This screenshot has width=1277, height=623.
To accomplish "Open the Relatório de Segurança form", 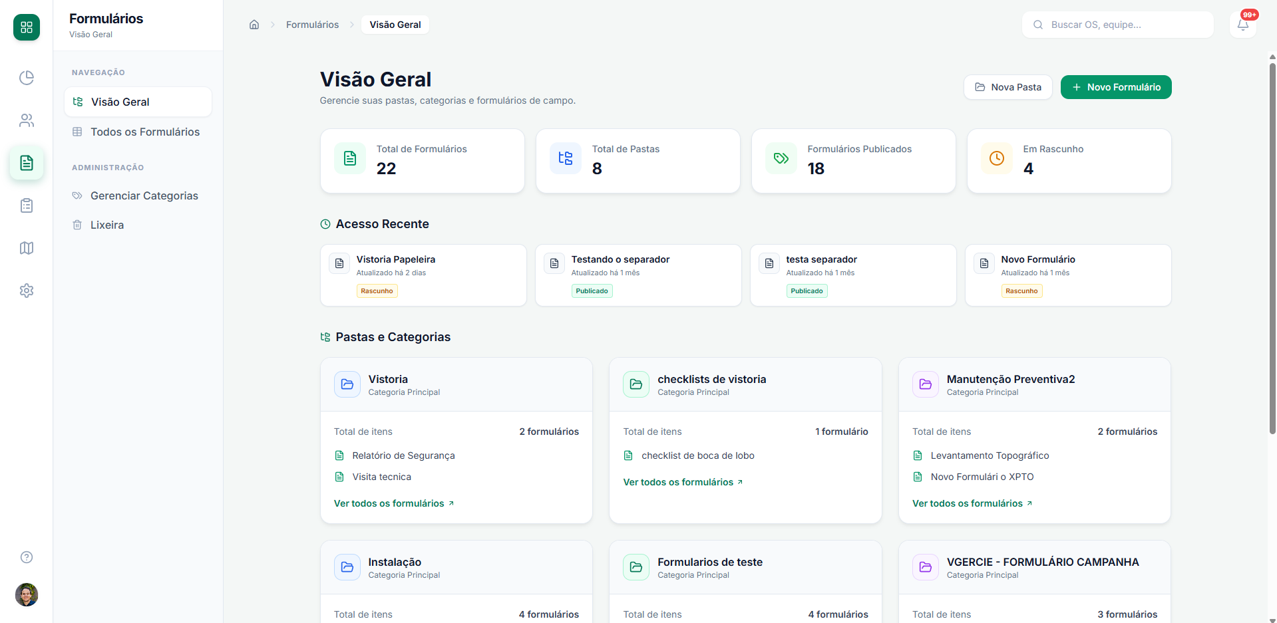I will point(403,455).
